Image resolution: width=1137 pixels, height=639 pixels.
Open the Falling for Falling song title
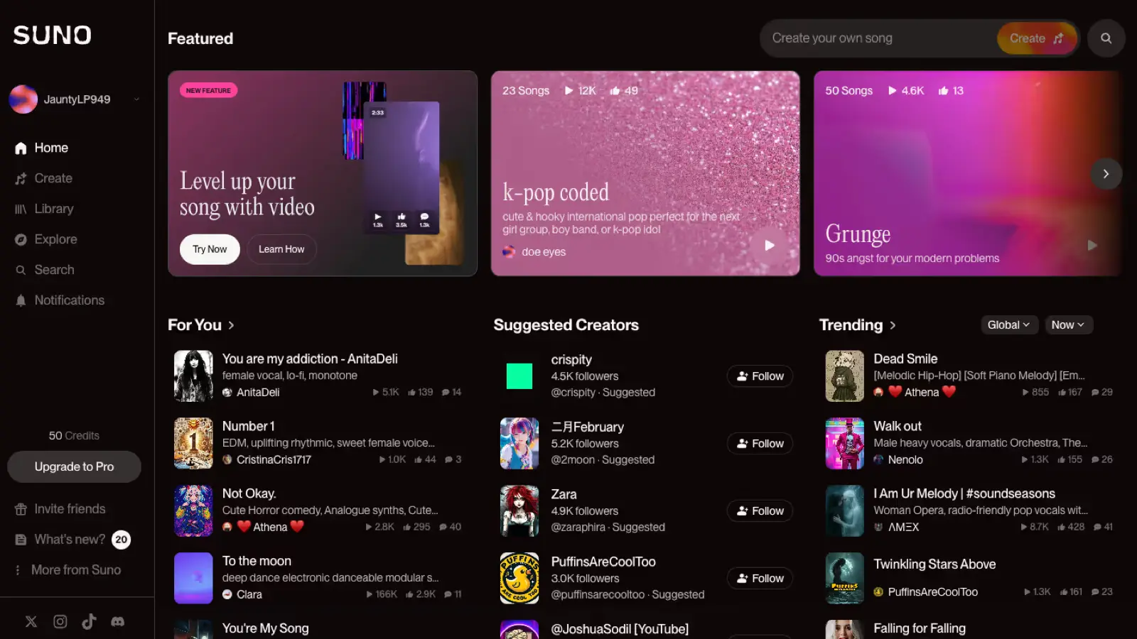[920, 628]
